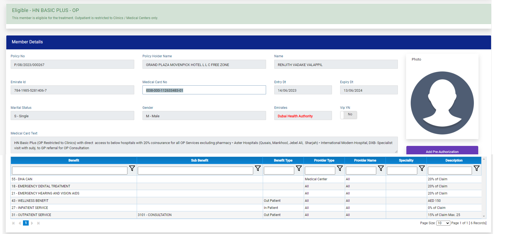Image resolution: width=522 pixels, height=234 pixels.
Task: Click the Medical Card No field
Action: click(x=204, y=90)
